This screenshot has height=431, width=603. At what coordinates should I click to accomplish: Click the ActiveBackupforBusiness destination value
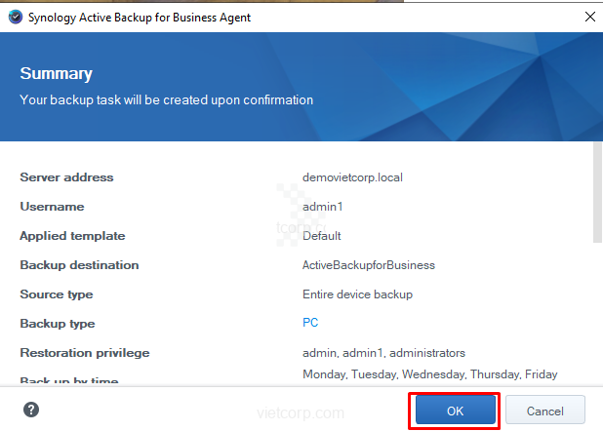coord(369,265)
